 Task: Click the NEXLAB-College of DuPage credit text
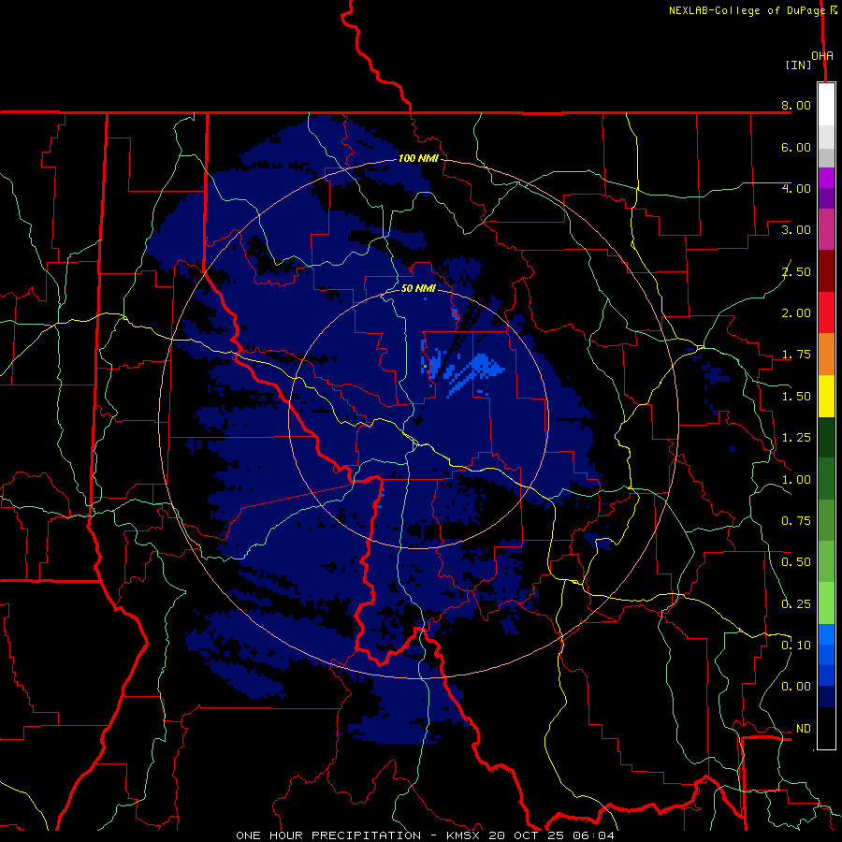pyautogui.click(x=752, y=10)
